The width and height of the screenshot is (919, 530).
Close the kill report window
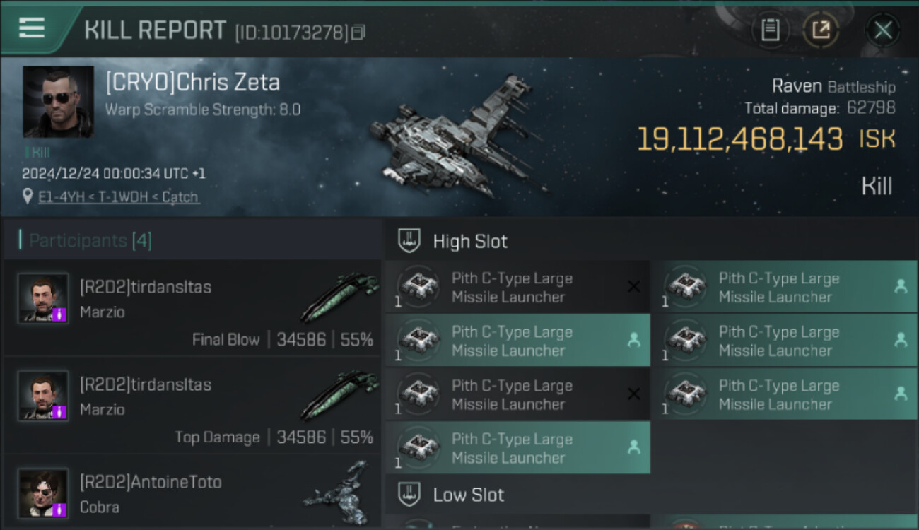click(882, 30)
